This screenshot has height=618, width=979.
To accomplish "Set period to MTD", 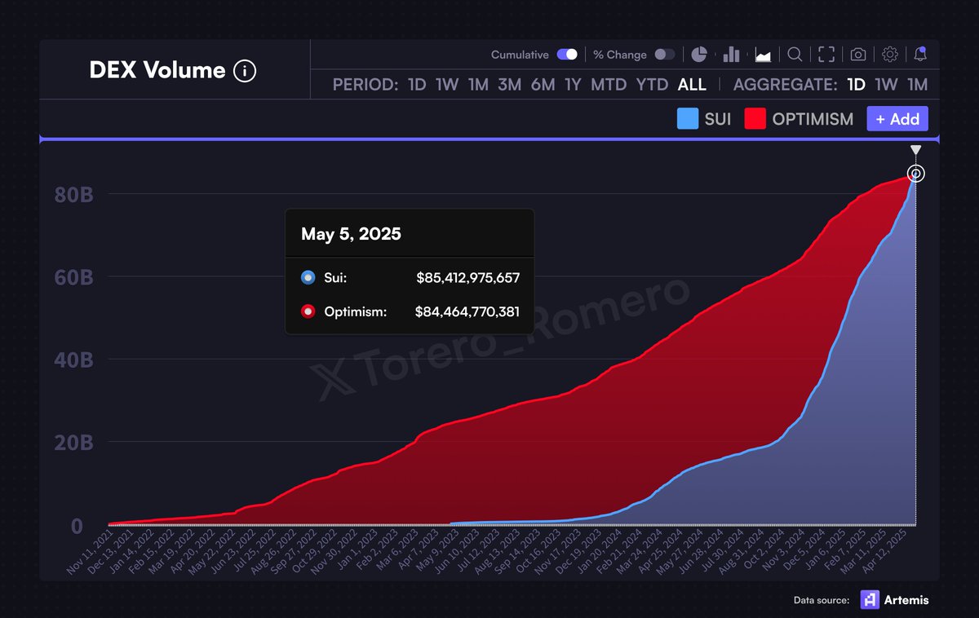I will click(x=609, y=85).
